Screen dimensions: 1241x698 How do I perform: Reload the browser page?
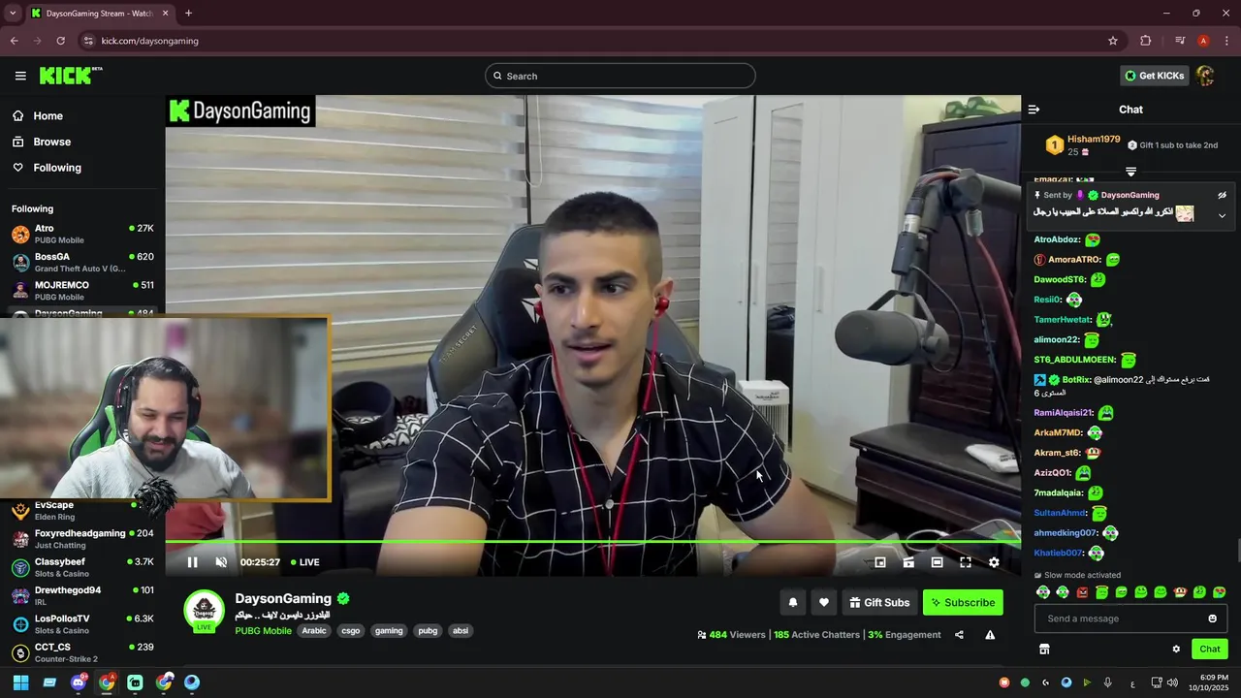pos(60,41)
